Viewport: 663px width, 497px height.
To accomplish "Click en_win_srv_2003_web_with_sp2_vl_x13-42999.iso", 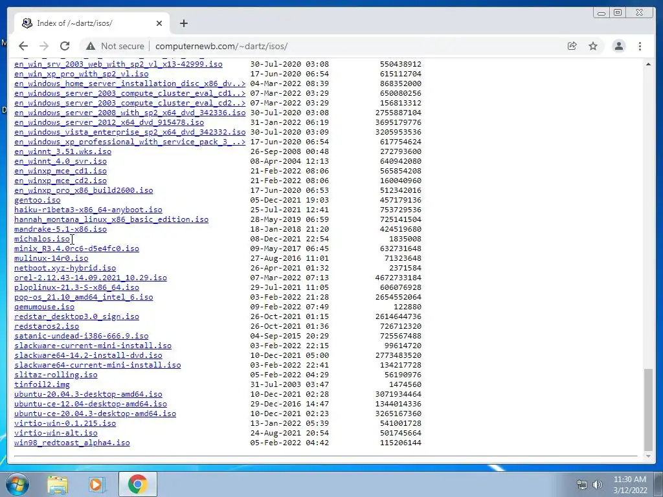I will tap(118, 64).
